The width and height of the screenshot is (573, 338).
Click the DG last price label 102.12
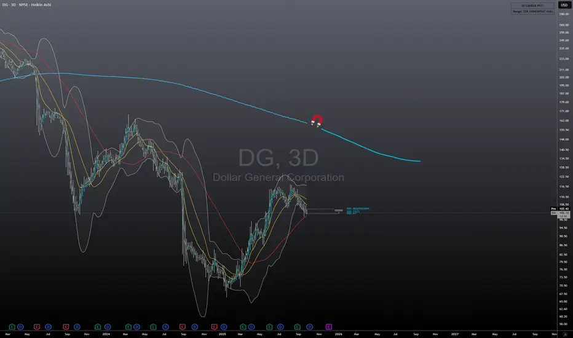click(564, 213)
